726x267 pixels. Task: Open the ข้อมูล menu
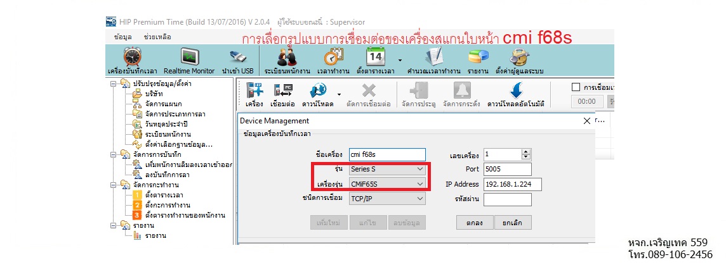click(122, 37)
